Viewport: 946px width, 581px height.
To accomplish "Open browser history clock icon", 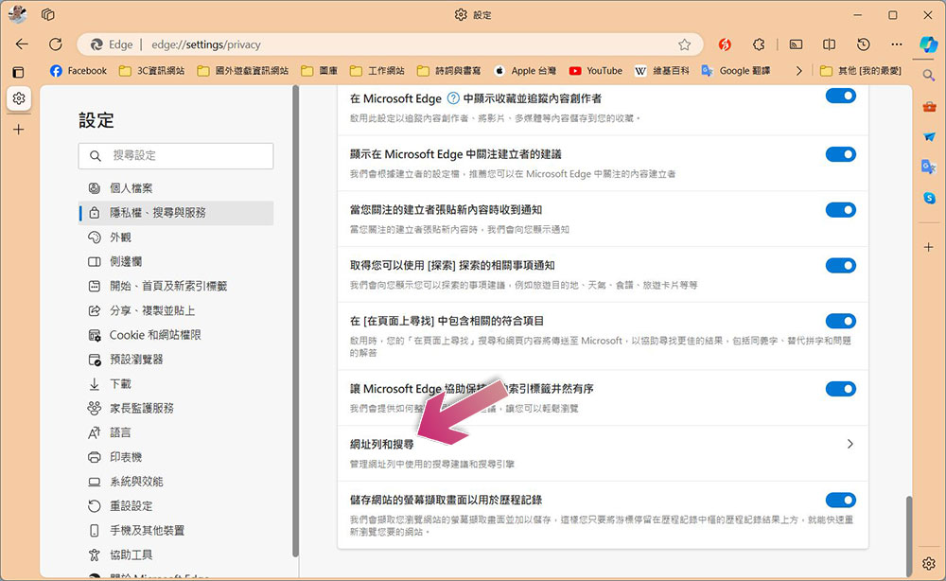I will click(x=864, y=44).
